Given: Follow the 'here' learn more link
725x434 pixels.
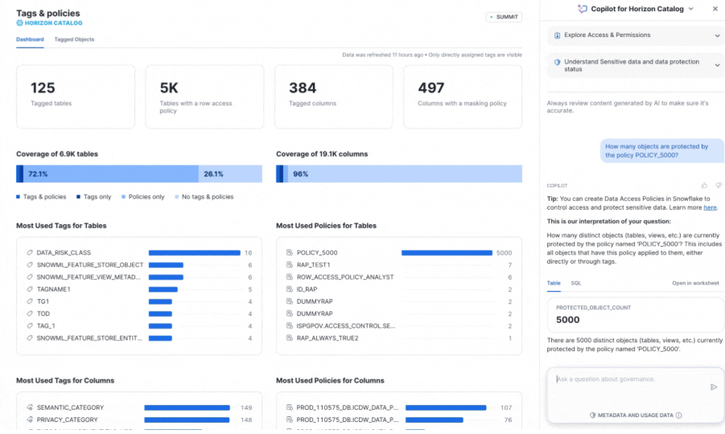Looking at the screenshot, I should tap(710, 208).
